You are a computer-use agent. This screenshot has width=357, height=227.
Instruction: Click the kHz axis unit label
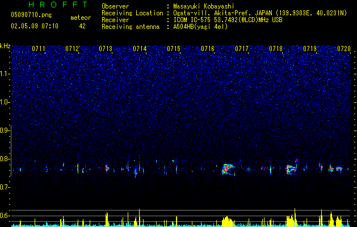tap(5, 46)
